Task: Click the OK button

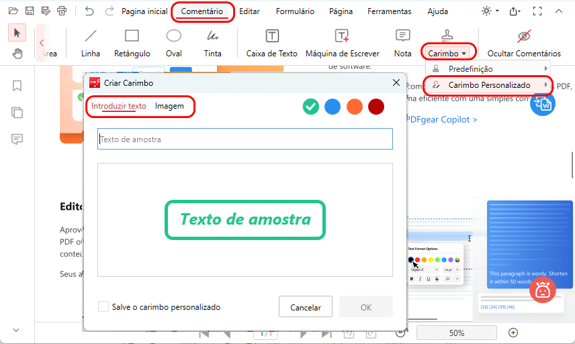Action: click(366, 306)
